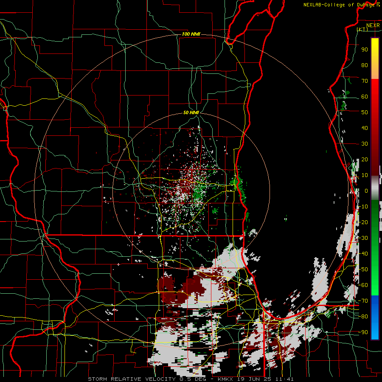Click the "NEXR" label above the color scale
Viewport: 382px width, 382px height.
click(373, 25)
